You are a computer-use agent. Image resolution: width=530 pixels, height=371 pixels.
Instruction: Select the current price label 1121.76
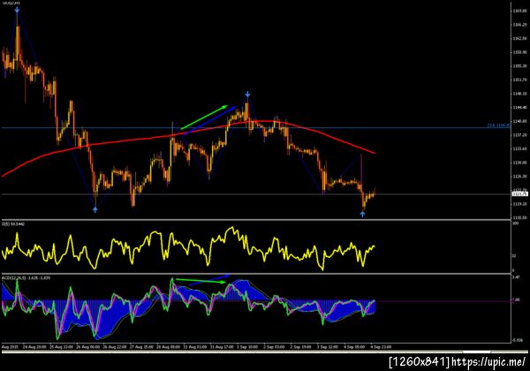pos(520,194)
